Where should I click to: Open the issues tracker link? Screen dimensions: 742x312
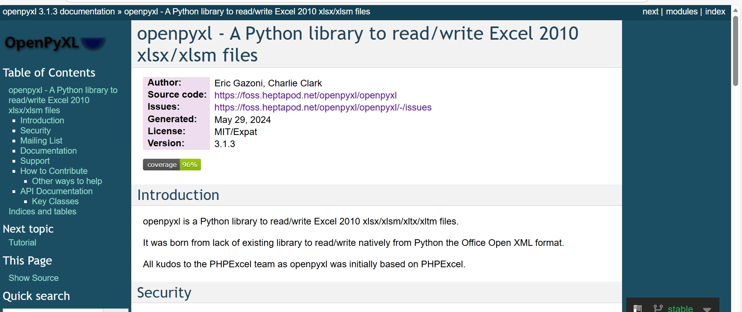[323, 107]
